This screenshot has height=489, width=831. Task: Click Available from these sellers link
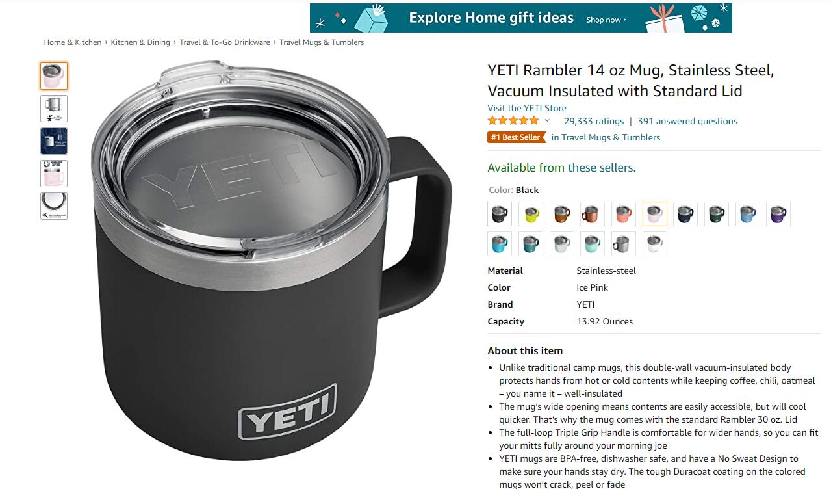tap(561, 168)
